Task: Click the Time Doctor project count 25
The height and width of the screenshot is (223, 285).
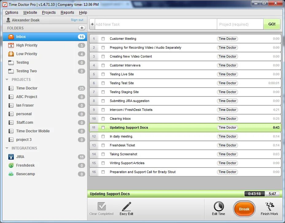Action: pos(82,88)
